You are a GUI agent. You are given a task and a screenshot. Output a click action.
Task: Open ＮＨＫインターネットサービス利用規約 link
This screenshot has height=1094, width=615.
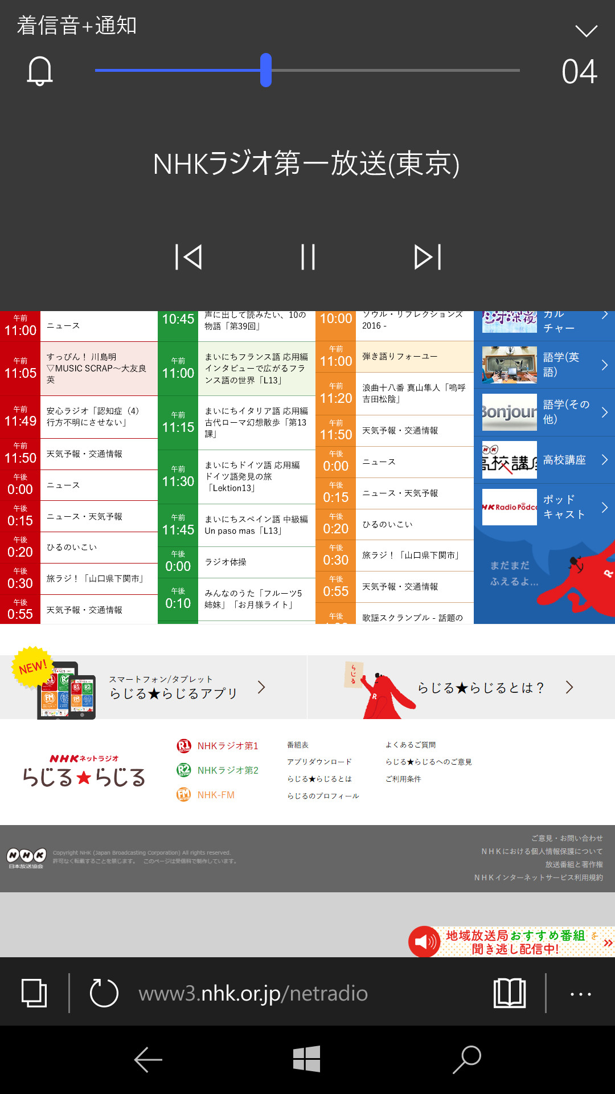(538, 877)
